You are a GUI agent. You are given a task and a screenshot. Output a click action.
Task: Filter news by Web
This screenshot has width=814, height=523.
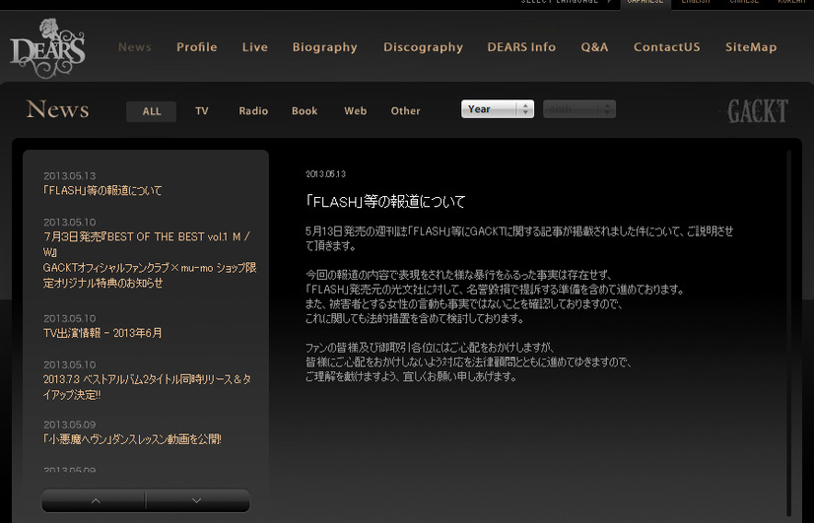click(355, 111)
